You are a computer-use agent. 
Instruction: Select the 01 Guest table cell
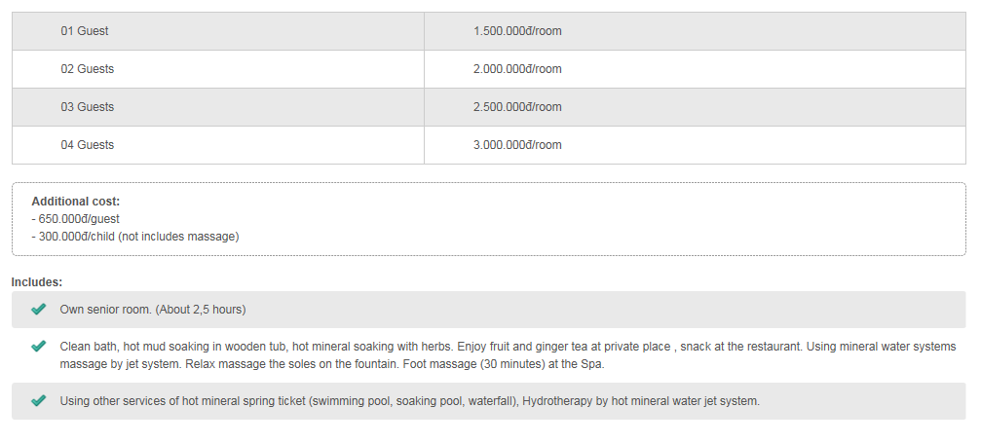[217, 31]
